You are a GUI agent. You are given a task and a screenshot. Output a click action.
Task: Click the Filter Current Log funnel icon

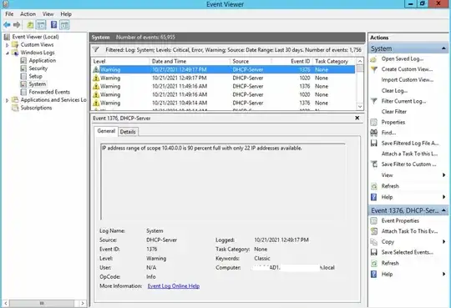373,101
